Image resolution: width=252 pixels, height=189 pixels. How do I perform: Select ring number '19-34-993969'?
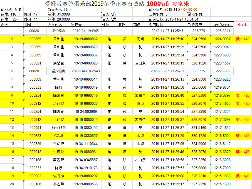click(x=86, y=111)
